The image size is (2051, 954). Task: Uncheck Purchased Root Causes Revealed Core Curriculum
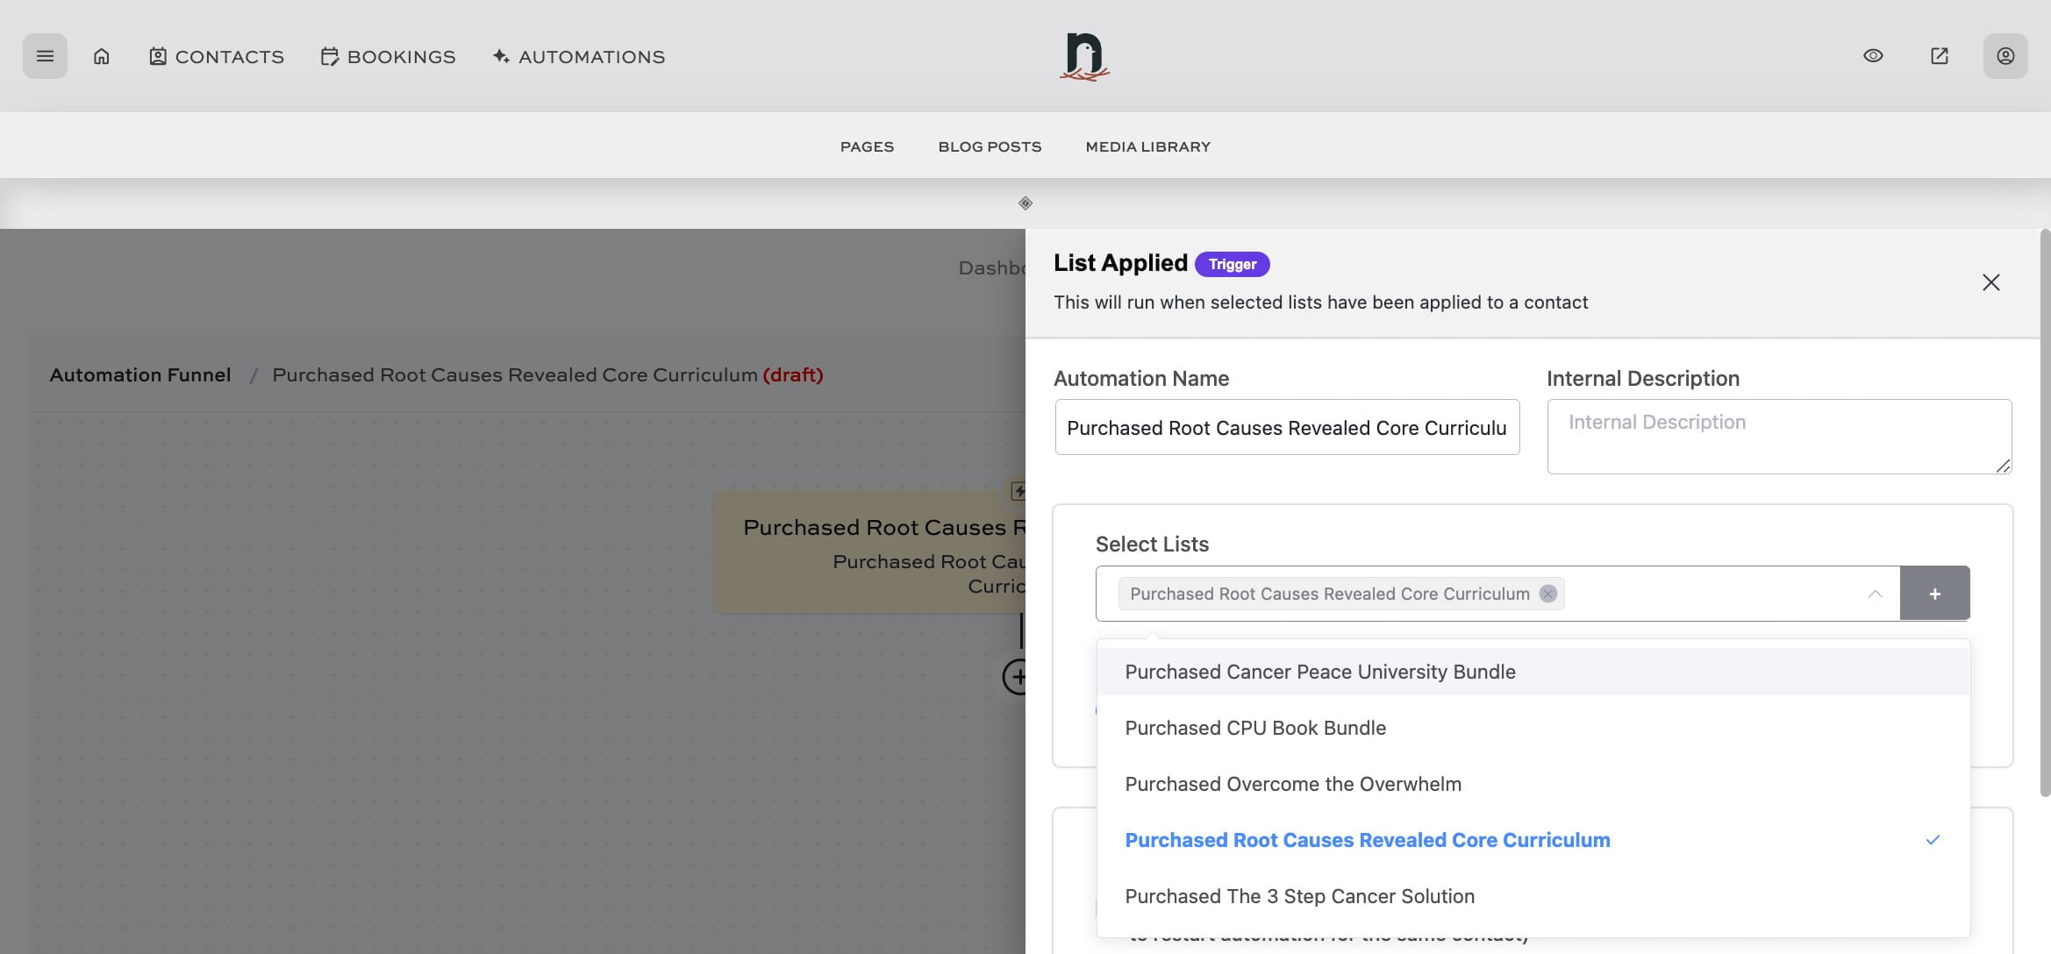(1367, 840)
